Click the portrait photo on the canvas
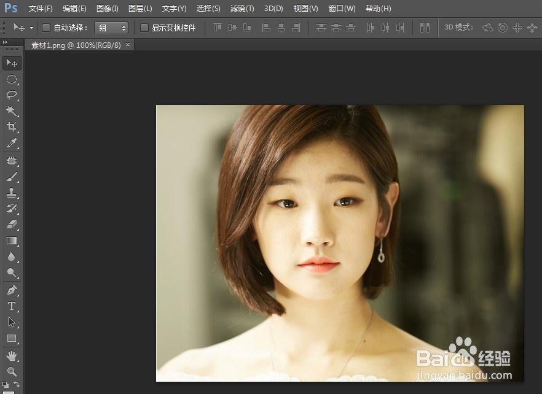 (340, 243)
